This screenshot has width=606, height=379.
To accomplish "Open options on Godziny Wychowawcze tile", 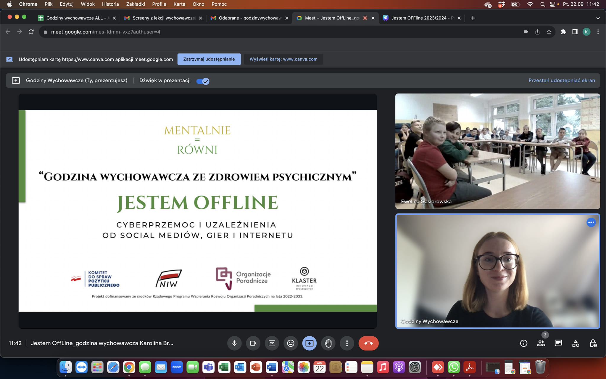I will 591,222.
